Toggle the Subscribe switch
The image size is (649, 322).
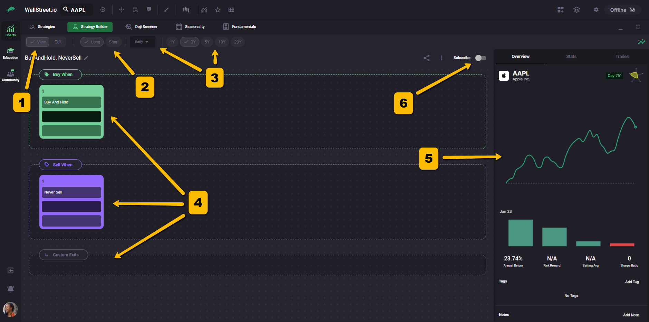click(480, 58)
